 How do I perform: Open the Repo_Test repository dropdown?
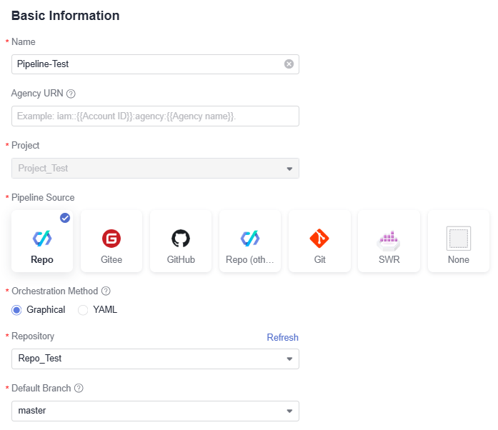(x=155, y=359)
